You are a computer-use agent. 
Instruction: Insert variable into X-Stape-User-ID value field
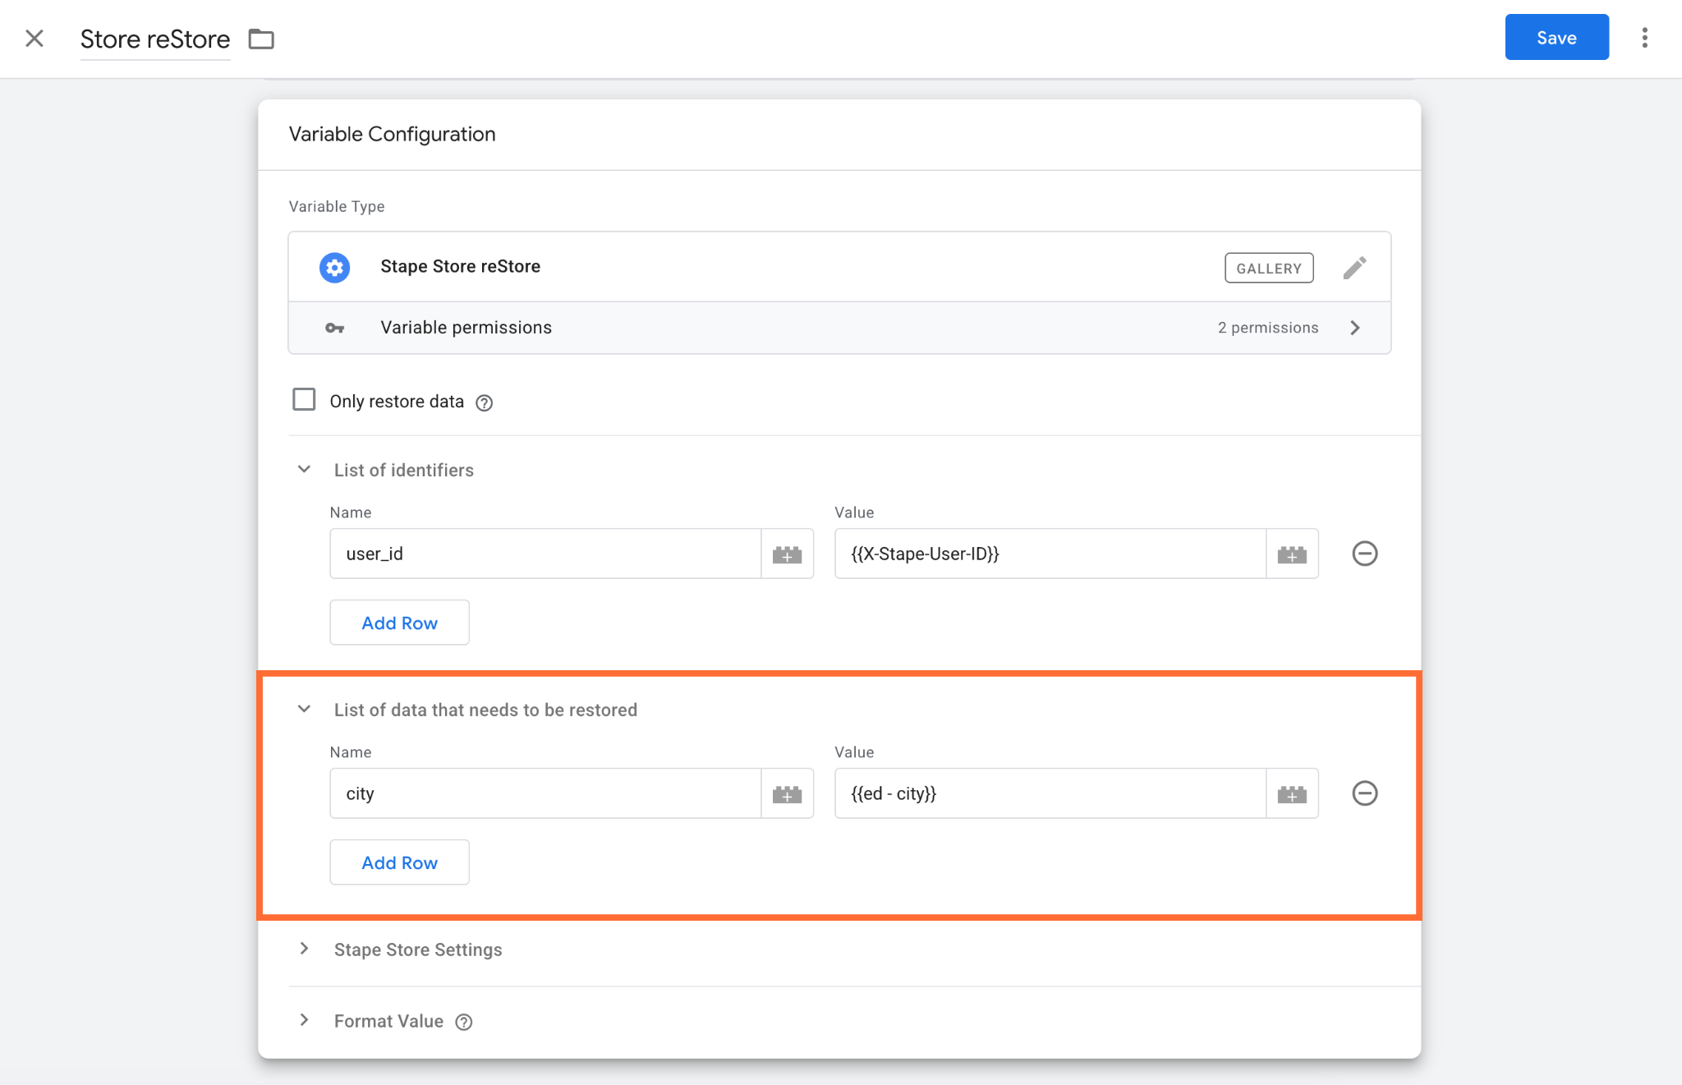pyautogui.click(x=1292, y=554)
